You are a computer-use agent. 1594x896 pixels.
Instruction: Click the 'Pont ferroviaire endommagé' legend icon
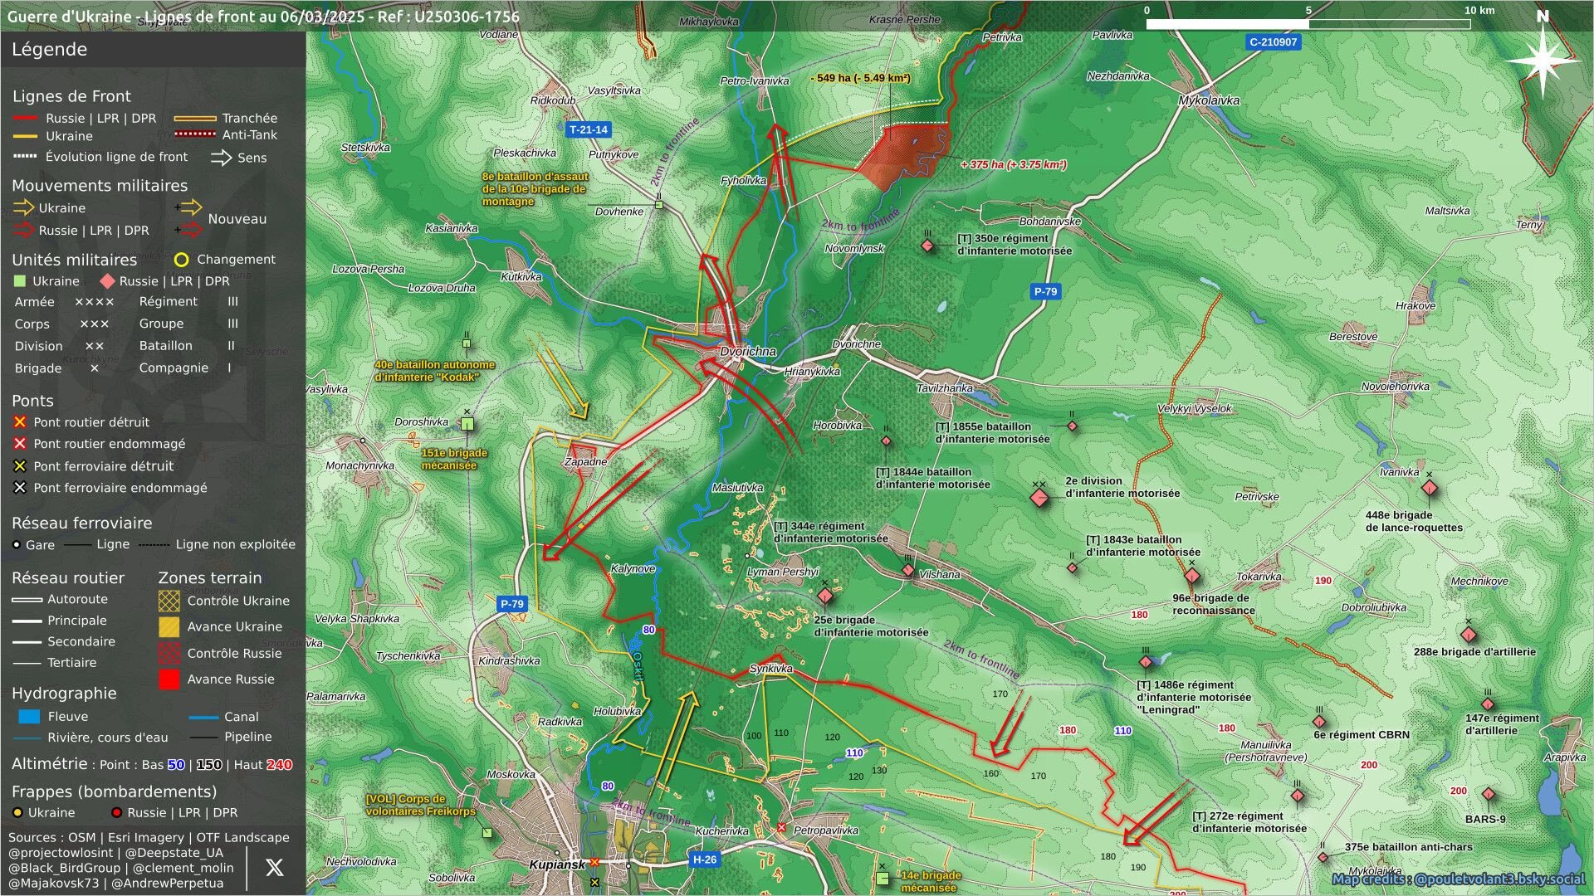(20, 488)
